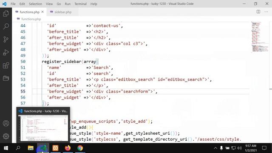Open Google Chrome from the taskbar
Image resolution: width=272 pixels, height=153 pixels.
tap(80, 148)
